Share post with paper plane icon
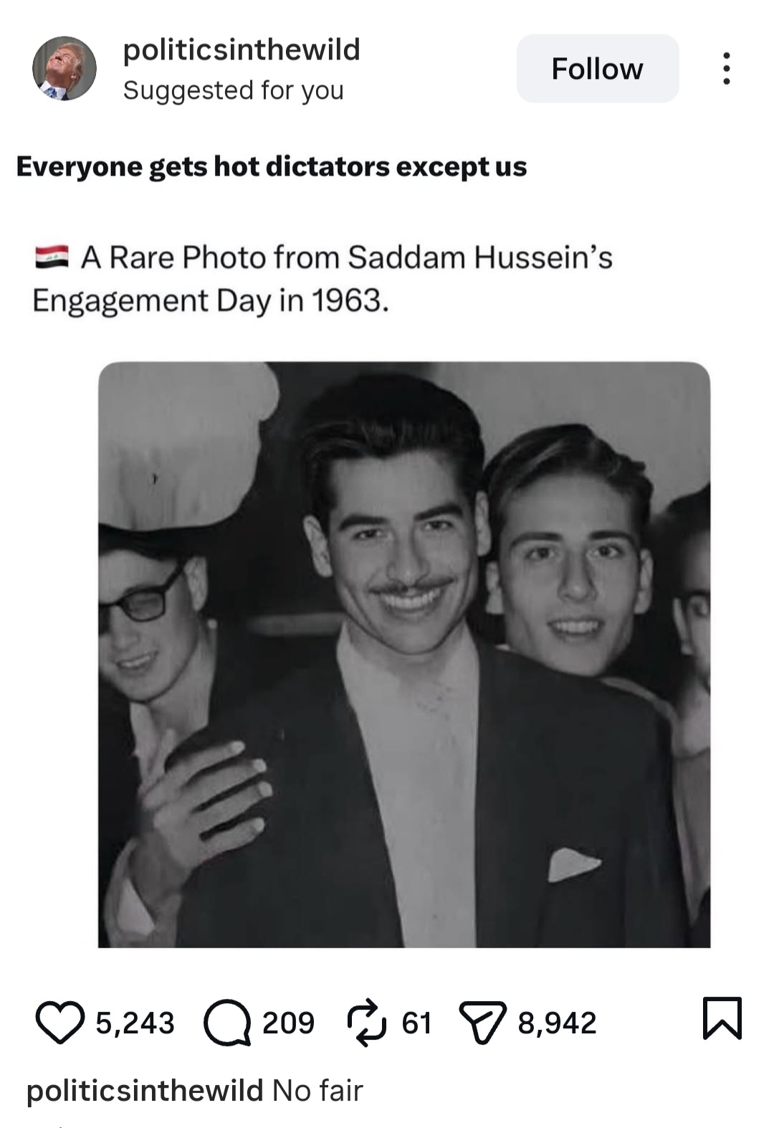 click(x=482, y=1023)
